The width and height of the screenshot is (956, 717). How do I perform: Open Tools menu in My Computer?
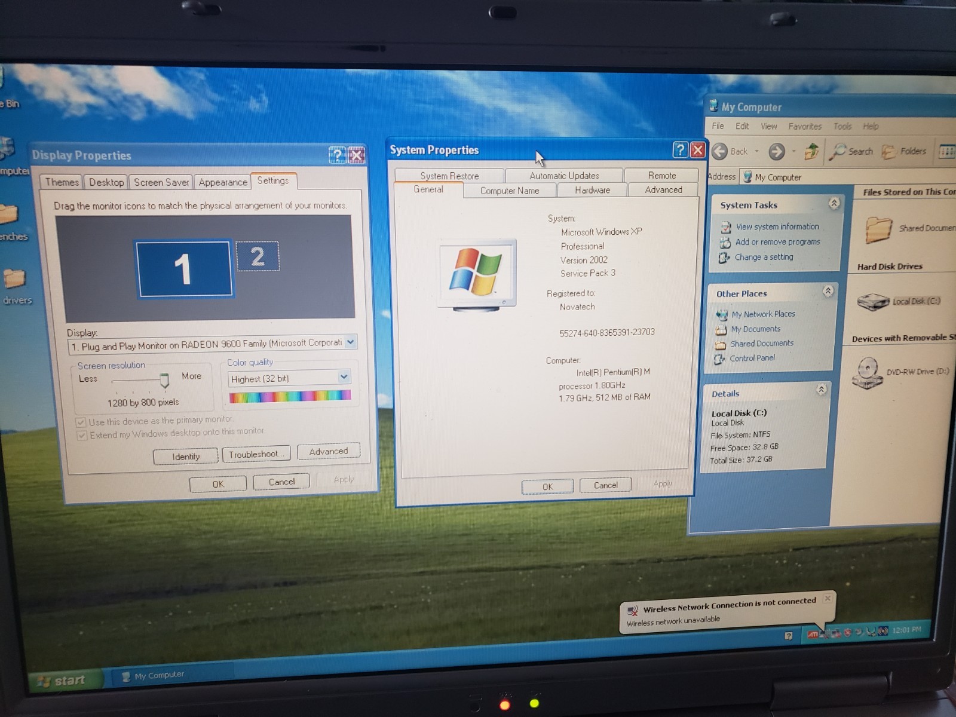[x=842, y=126]
